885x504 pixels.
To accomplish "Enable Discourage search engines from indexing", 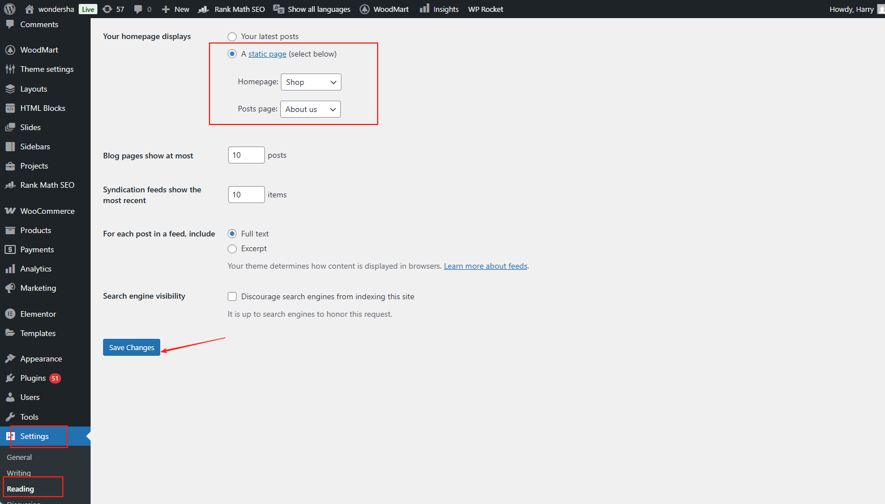I will (232, 296).
